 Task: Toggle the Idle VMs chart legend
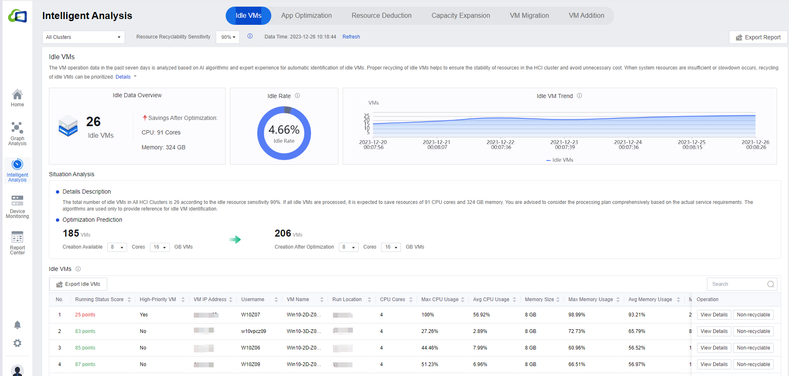pyautogui.click(x=560, y=160)
